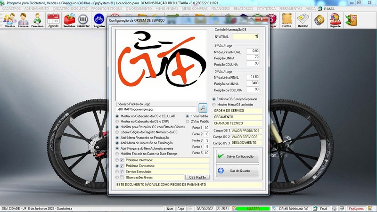Click the footer note ESTE DOCUMENTO NÃO VALE field
The height and width of the screenshot is (212, 377).
coord(189,185)
